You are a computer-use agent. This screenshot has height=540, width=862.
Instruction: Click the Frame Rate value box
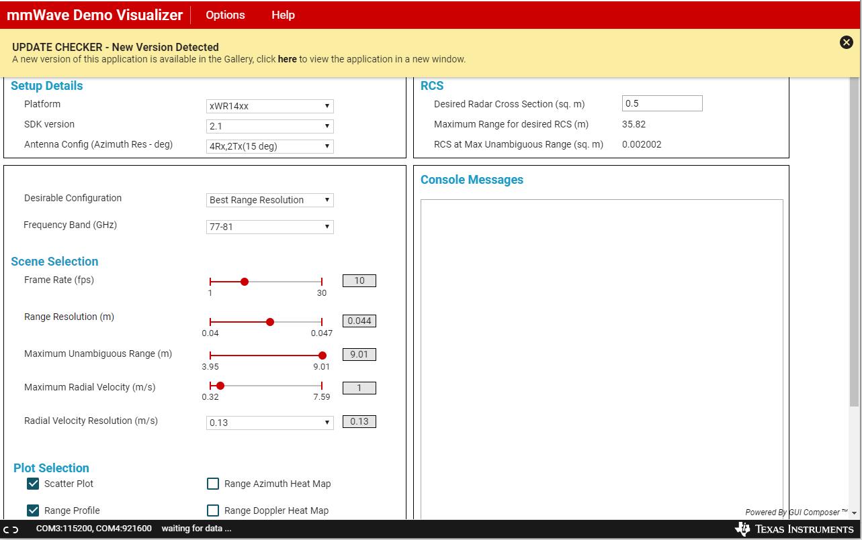coord(359,280)
